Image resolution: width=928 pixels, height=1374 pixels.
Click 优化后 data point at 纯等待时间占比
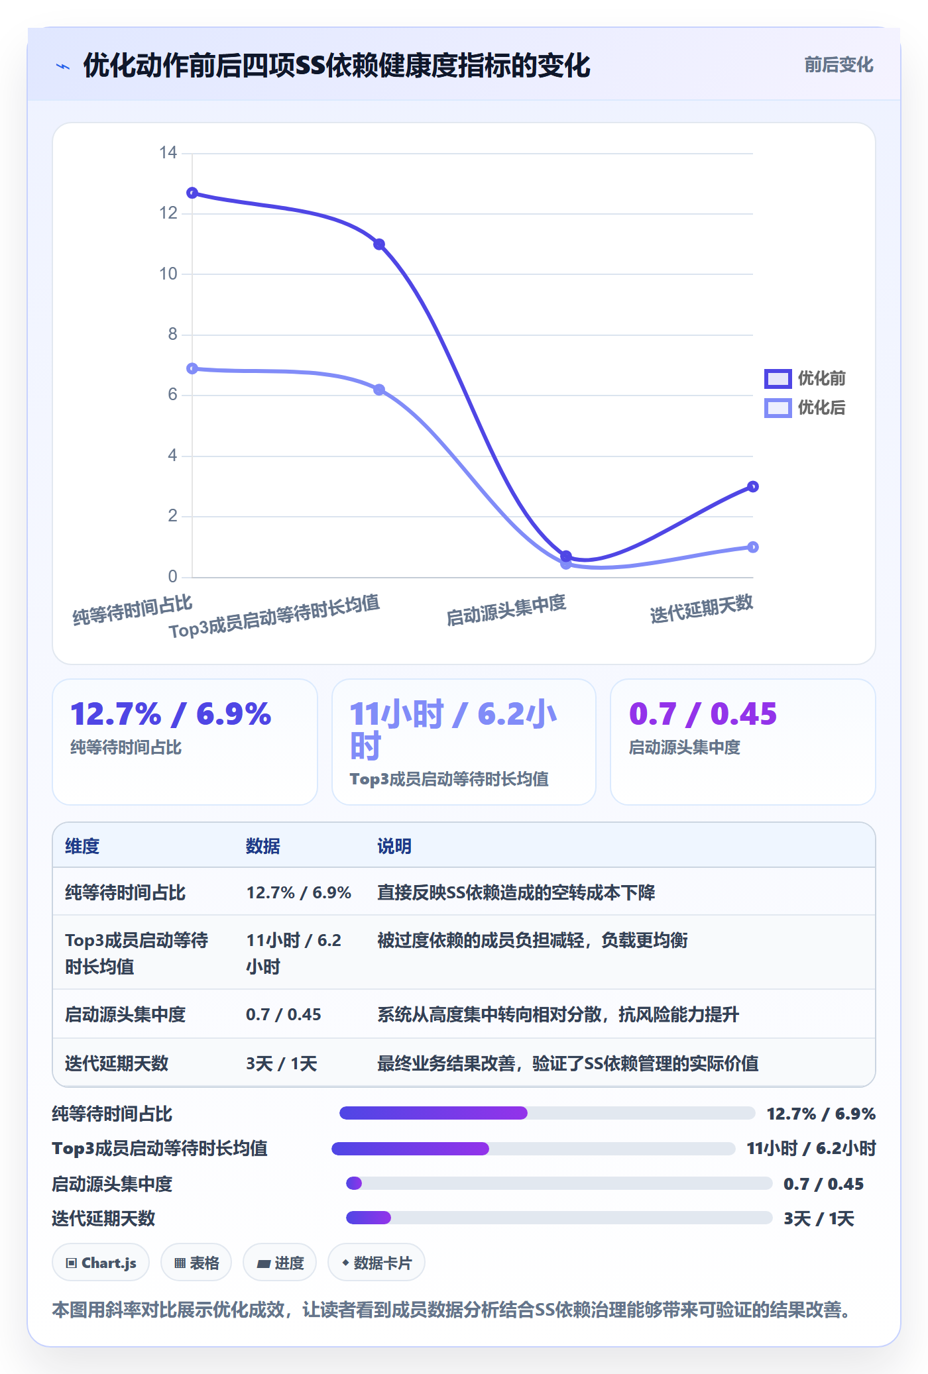[192, 368]
